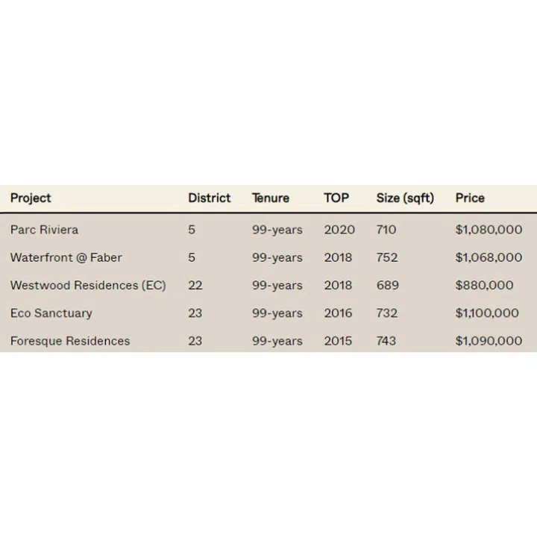Click the 2020 TOP year cell
This screenshot has height=537, width=537.
[x=339, y=230]
